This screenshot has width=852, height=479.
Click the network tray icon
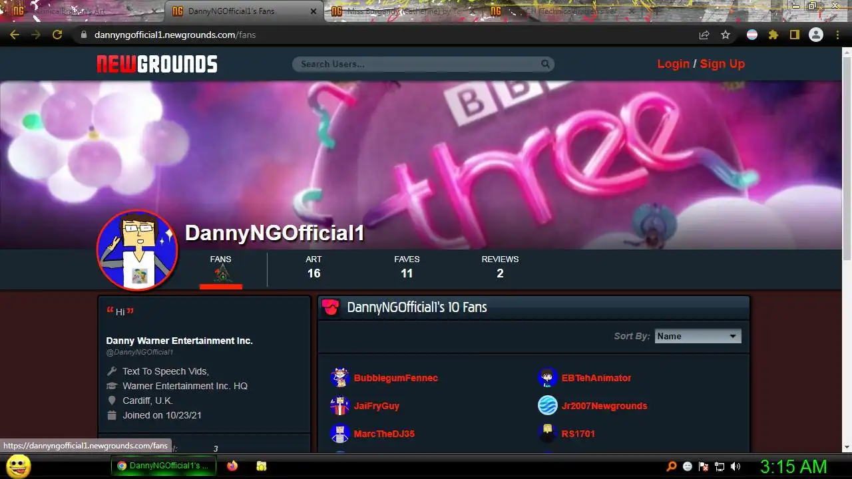pyautogui.click(x=720, y=466)
